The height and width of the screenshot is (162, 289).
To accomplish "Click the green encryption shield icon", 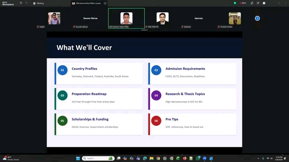I will coord(235,3).
